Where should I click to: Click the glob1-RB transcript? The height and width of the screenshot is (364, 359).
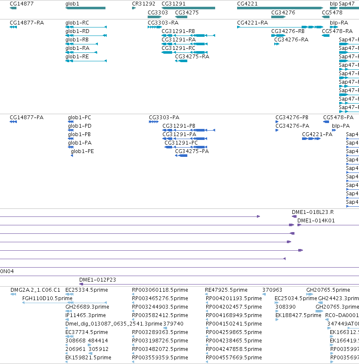[81, 44]
